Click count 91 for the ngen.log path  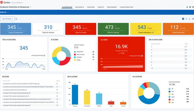pos(57,84)
